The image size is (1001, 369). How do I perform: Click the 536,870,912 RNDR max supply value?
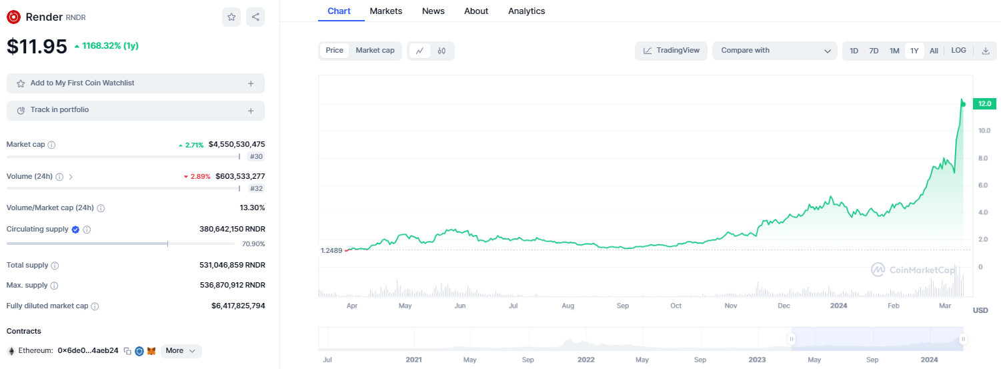click(232, 286)
